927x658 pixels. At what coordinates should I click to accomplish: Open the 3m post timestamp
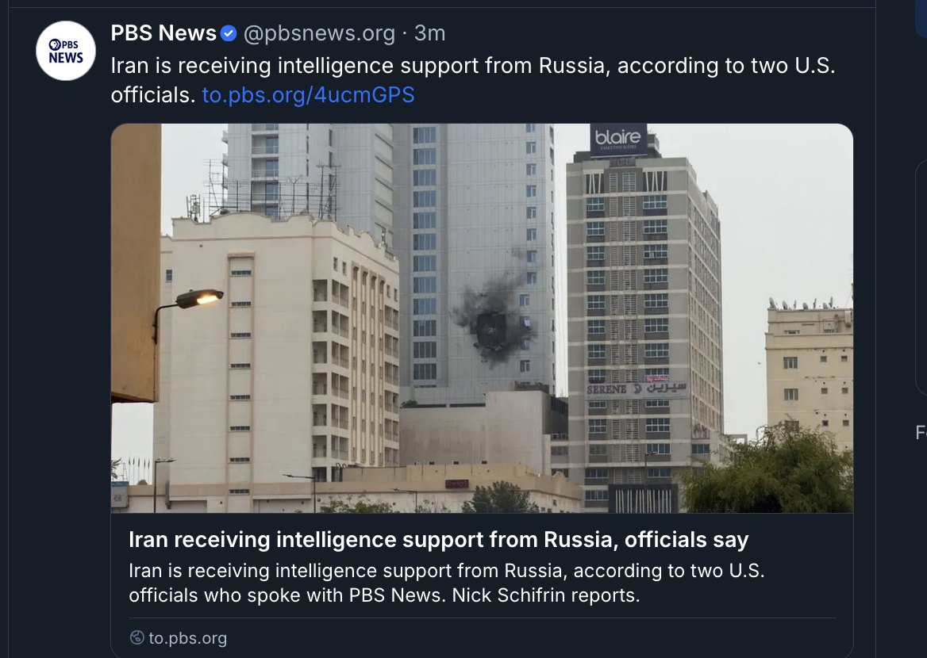click(430, 33)
